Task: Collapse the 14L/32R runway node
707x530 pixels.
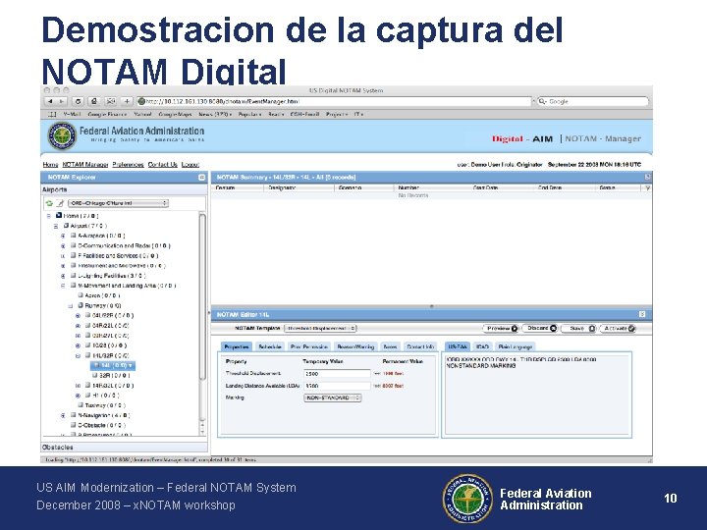Action: [x=78, y=355]
